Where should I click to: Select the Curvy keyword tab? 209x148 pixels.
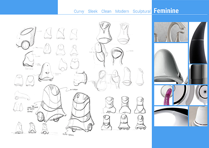[79, 11]
